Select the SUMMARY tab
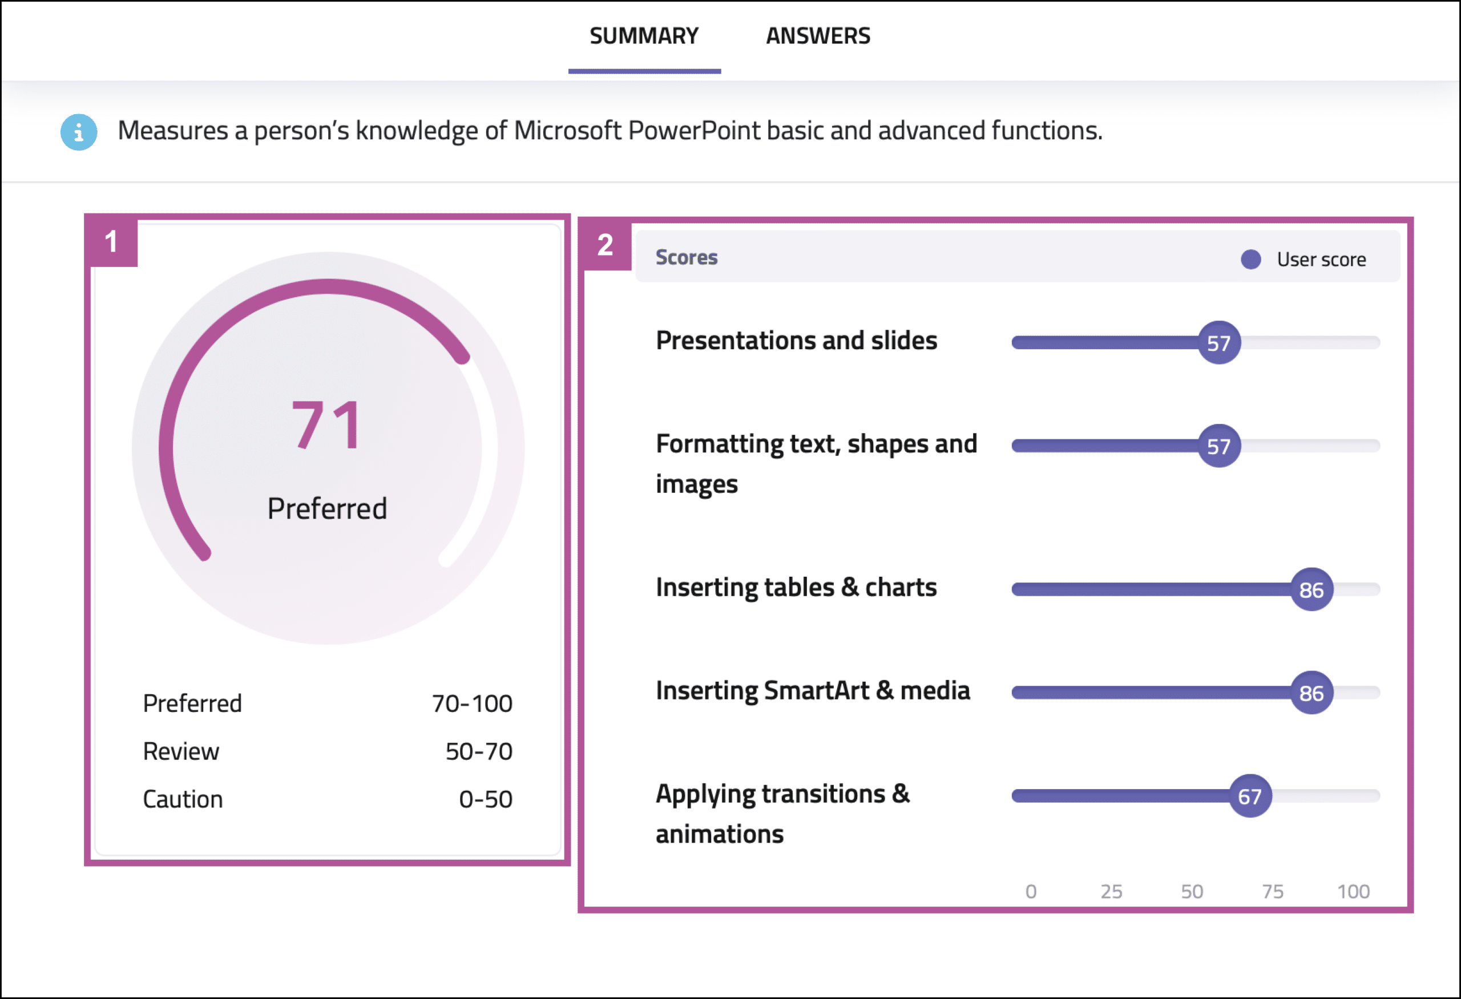The image size is (1461, 999). [644, 36]
